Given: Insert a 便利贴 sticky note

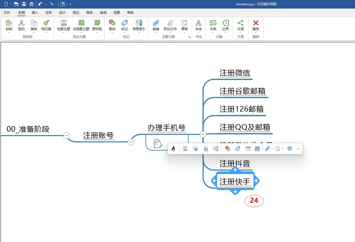Looking at the screenshot, I should pyautogui.click(x=97, y=25).
